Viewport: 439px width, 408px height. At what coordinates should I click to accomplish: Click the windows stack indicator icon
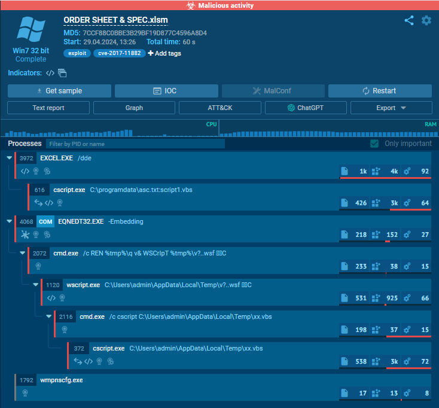pyautogui.click(x=62, y=73)
